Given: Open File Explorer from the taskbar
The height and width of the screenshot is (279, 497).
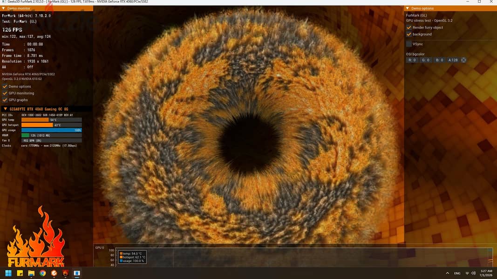Looking at the screenshot, I should click(31, 273).
